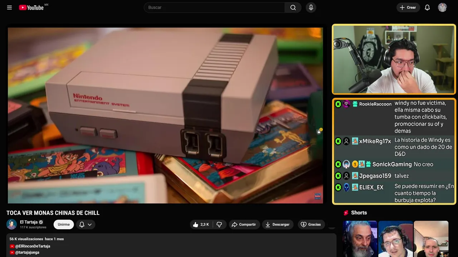Click the 'No creo' chat message
Image resolution: width=458 pixels, height=257 pixels.
(x=423, y=165)
